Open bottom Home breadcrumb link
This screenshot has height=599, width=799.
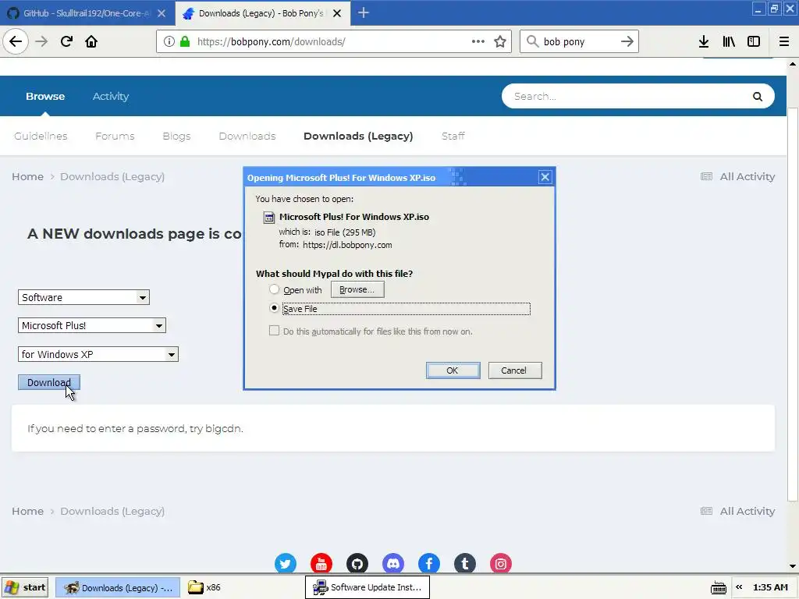point(27,512)
